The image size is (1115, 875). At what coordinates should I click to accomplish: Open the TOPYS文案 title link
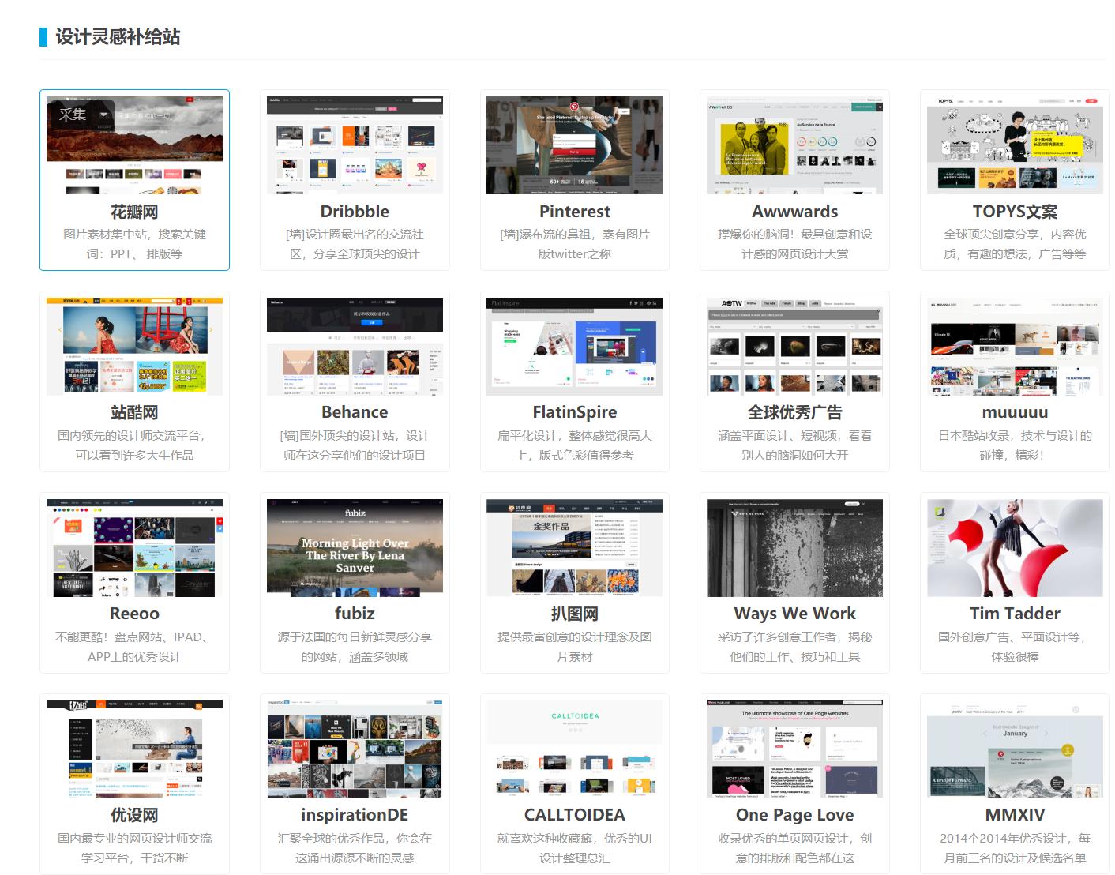(x=1015, y=212)
